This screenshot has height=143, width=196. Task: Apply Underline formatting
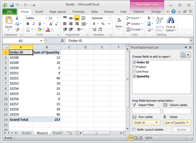pyautogui.click(x=40, y=24)
